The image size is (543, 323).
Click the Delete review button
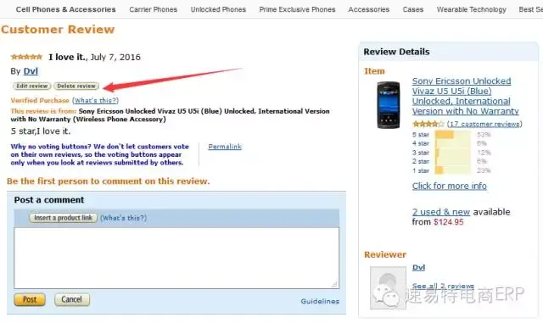tap(76, 86)
